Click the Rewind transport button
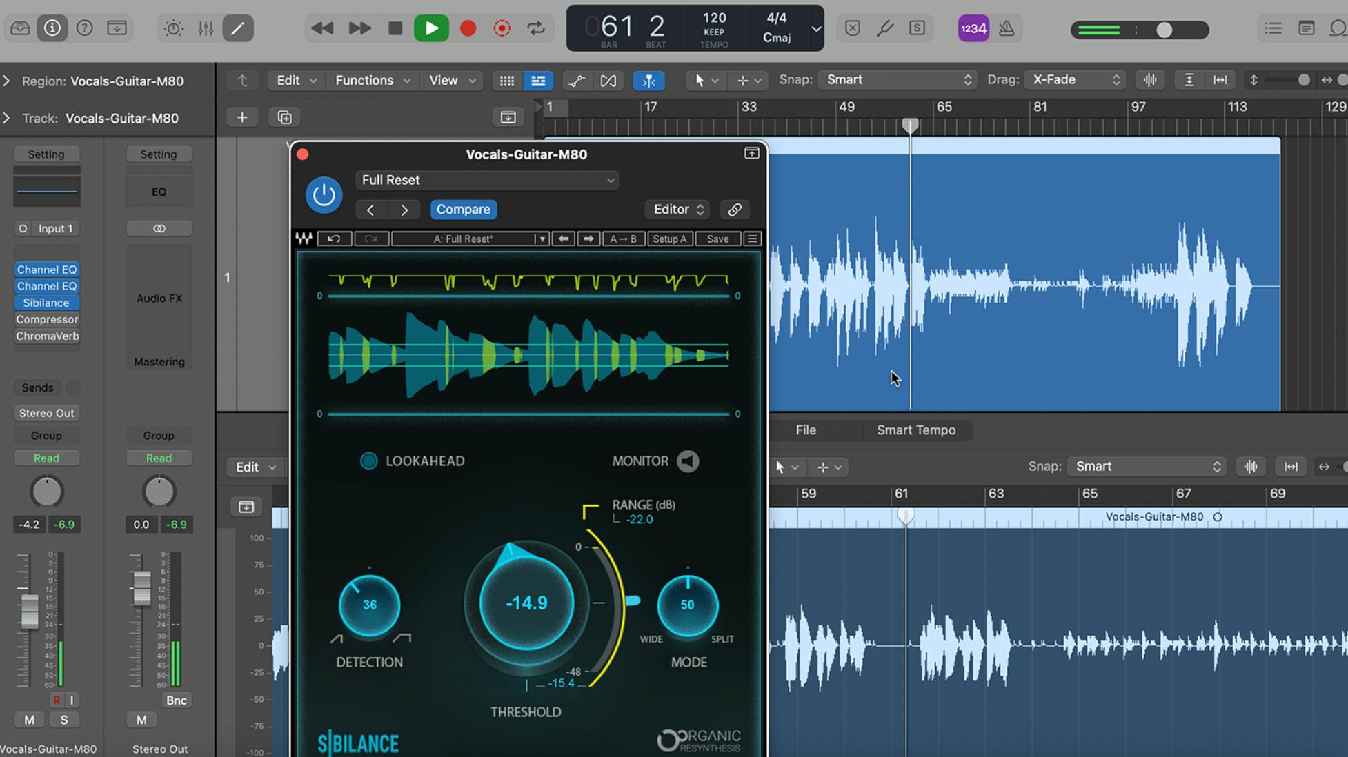Image resolution: width=1348 pixels, height=757 pixels. point(322,28)
